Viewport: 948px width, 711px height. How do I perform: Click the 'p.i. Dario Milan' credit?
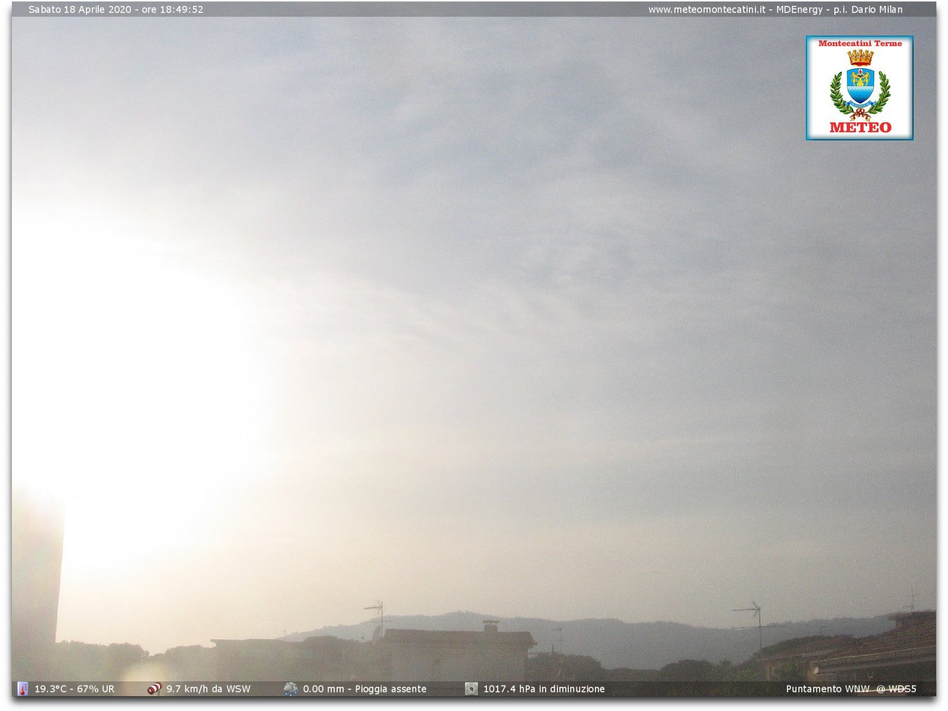click(868, 9)
